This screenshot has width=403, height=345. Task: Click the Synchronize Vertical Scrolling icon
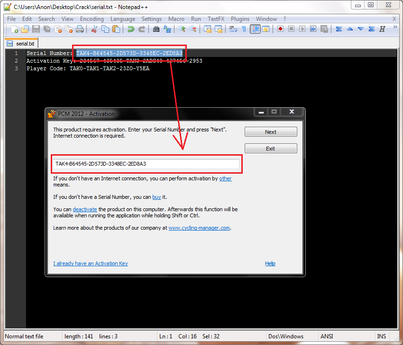tap(207, 29)
